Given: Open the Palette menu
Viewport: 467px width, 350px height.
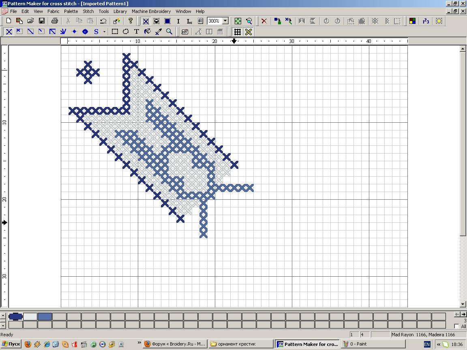Looking at the screenshot, I should pyautogui.click(x=71, y=11).
